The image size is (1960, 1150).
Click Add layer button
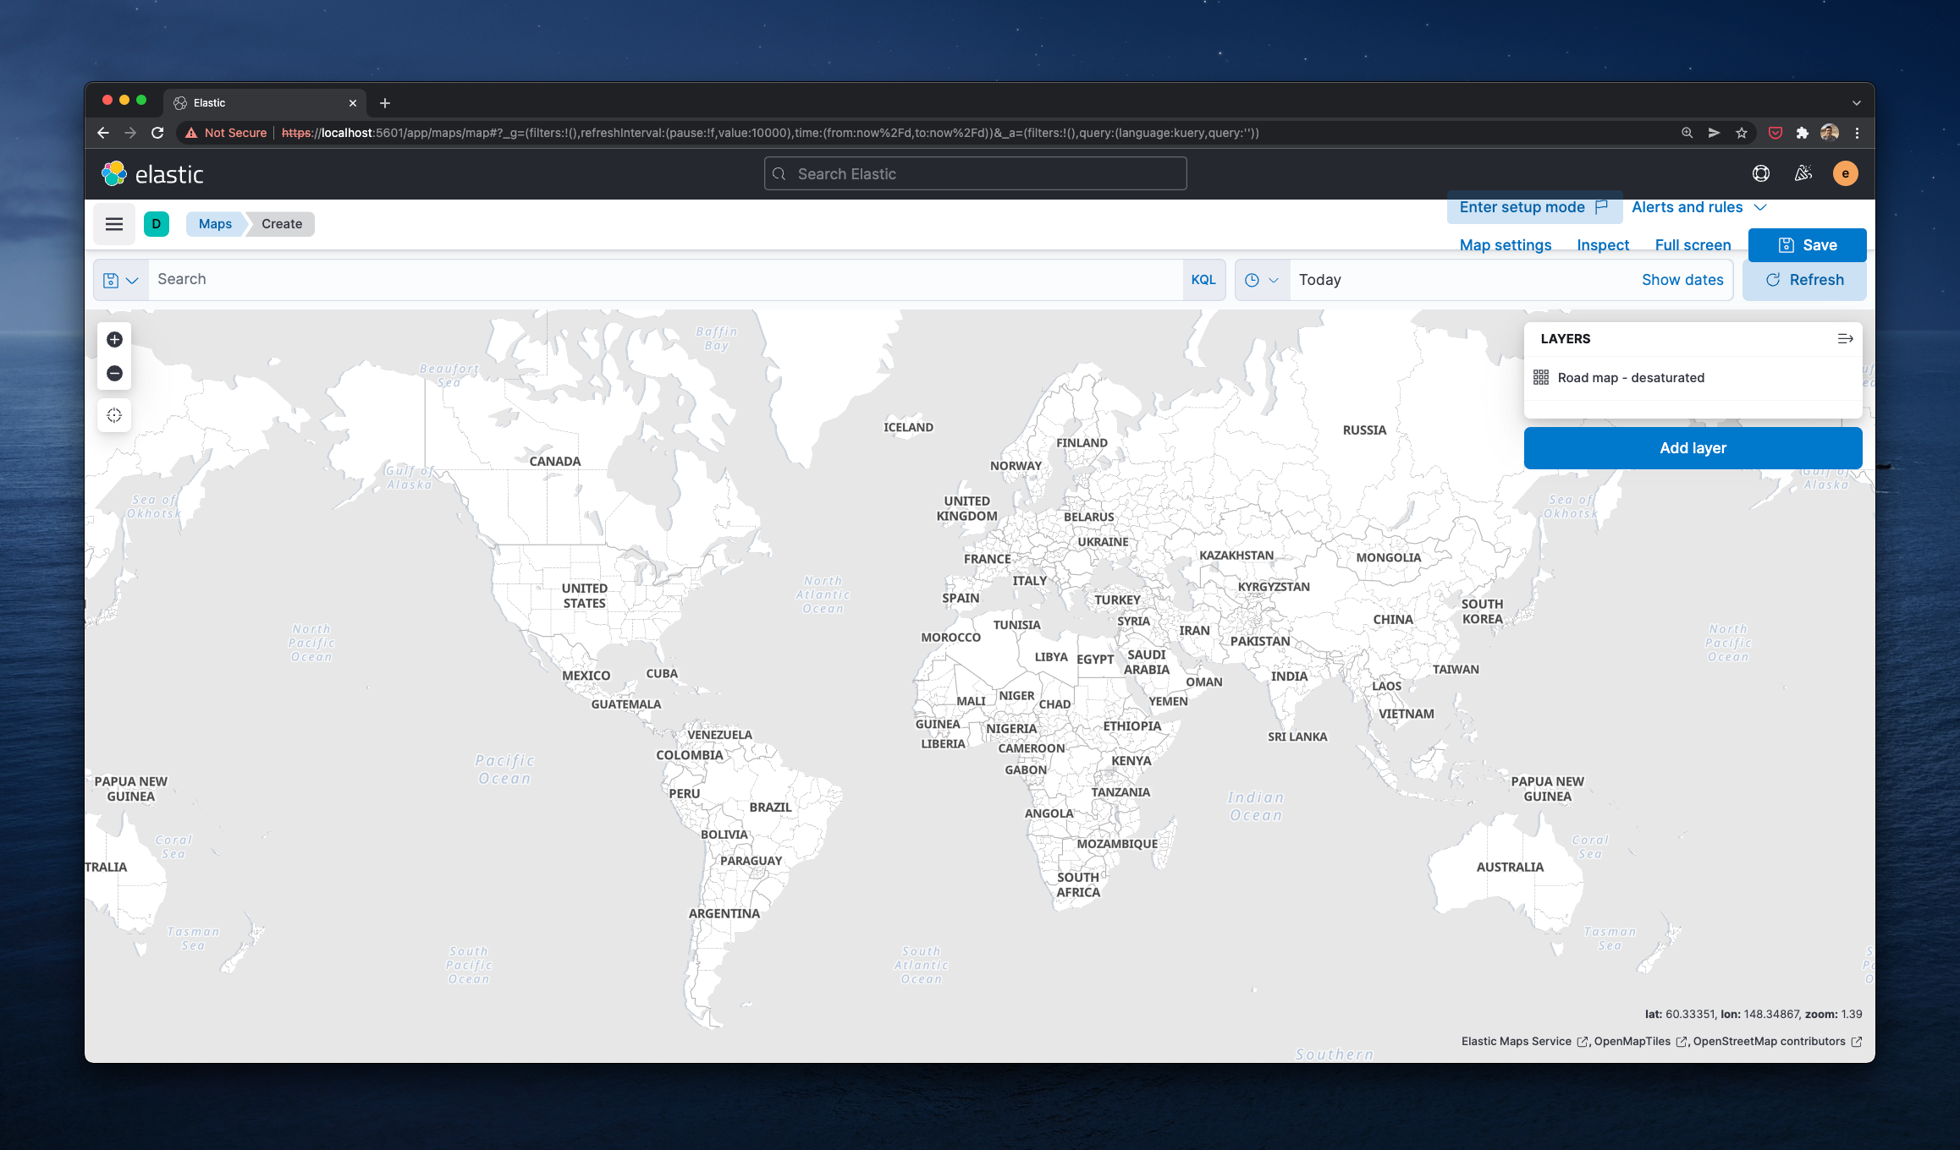tap(1693, 447)
